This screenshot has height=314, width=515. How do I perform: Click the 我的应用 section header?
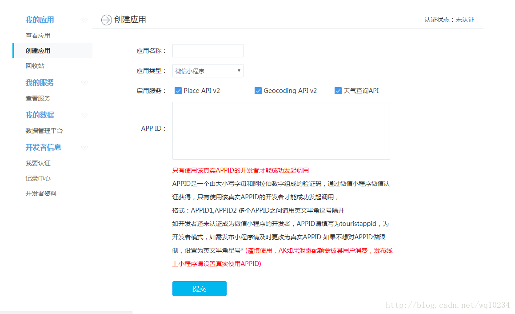coord(40,20)
